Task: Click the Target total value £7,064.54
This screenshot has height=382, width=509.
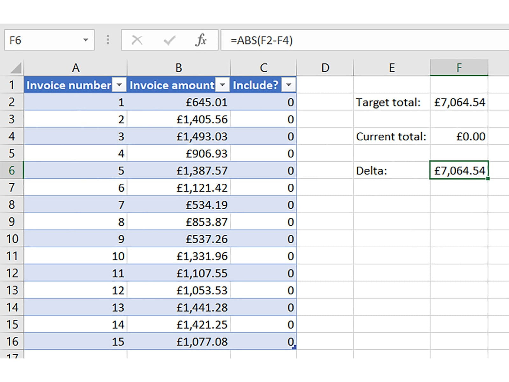Action: coord(459,102)
